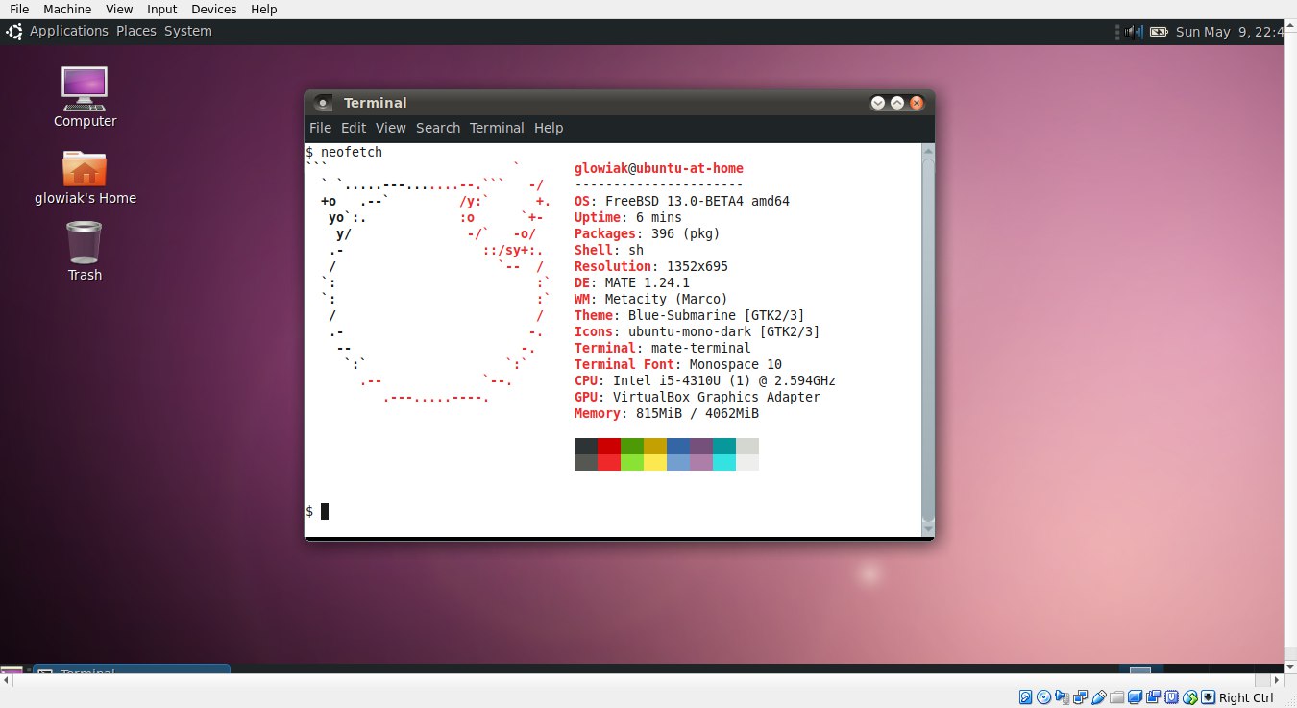Open the Terminal menu in the terminal menubar
Viewport: 1297px width, 708px height.
click(497, 128)
